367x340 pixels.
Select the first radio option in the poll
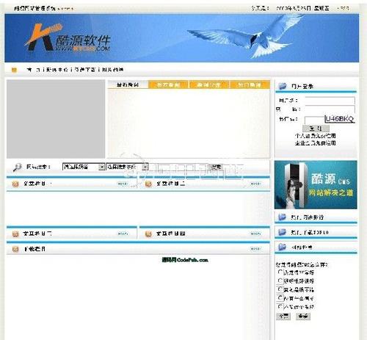click(280, 272)
